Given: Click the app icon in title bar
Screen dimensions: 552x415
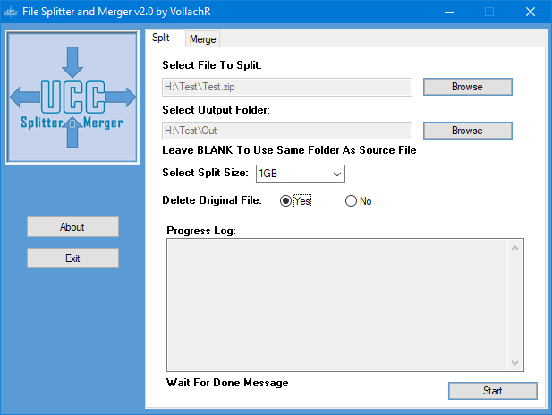Looking at the screenshot, I should coord(11,12).
